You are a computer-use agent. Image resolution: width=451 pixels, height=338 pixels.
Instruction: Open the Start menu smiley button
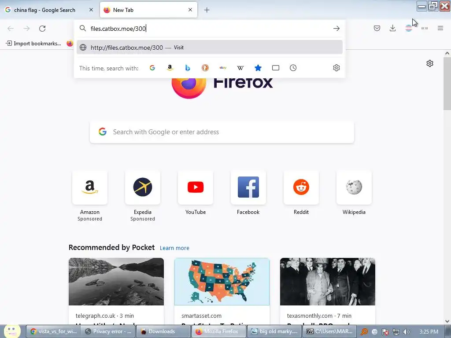(x=12, y=331)
